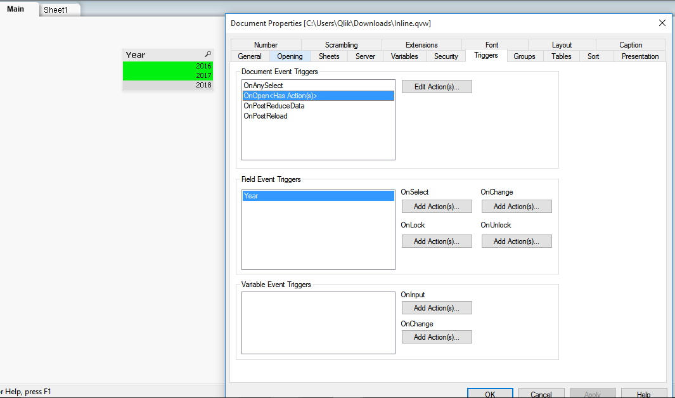The height and width of the screenshot is (398, 675).
Task: Confirm dialog with OK button
Action: coord(490,394)
